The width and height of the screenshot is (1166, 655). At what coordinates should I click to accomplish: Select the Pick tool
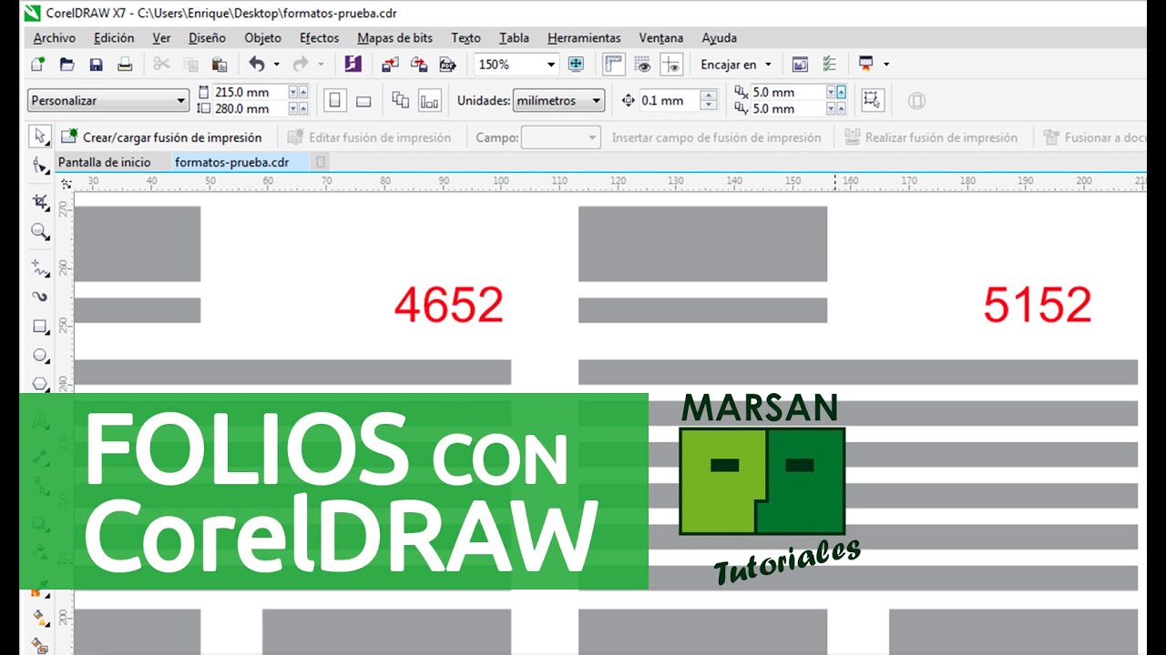tap(40, 136)
